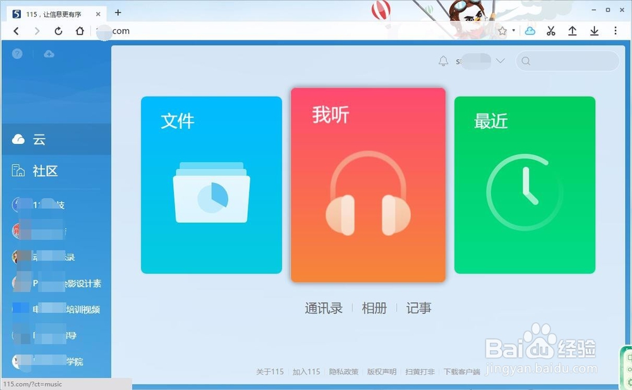632x390 pixels.
Task: Open sidebar group ending in 培训视频
Action: pyautogui.click(x=56, y=309)
